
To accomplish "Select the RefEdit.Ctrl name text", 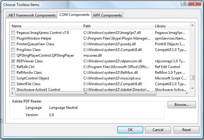I will (25, 67).
